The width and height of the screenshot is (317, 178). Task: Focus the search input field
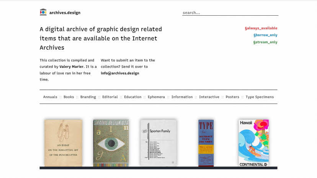230,13
